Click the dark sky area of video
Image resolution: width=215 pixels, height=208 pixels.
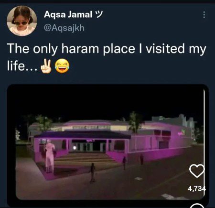point(107,100)
